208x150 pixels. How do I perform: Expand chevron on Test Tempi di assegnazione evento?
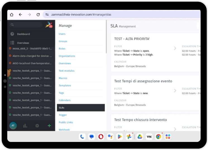[x=175, y=91]
